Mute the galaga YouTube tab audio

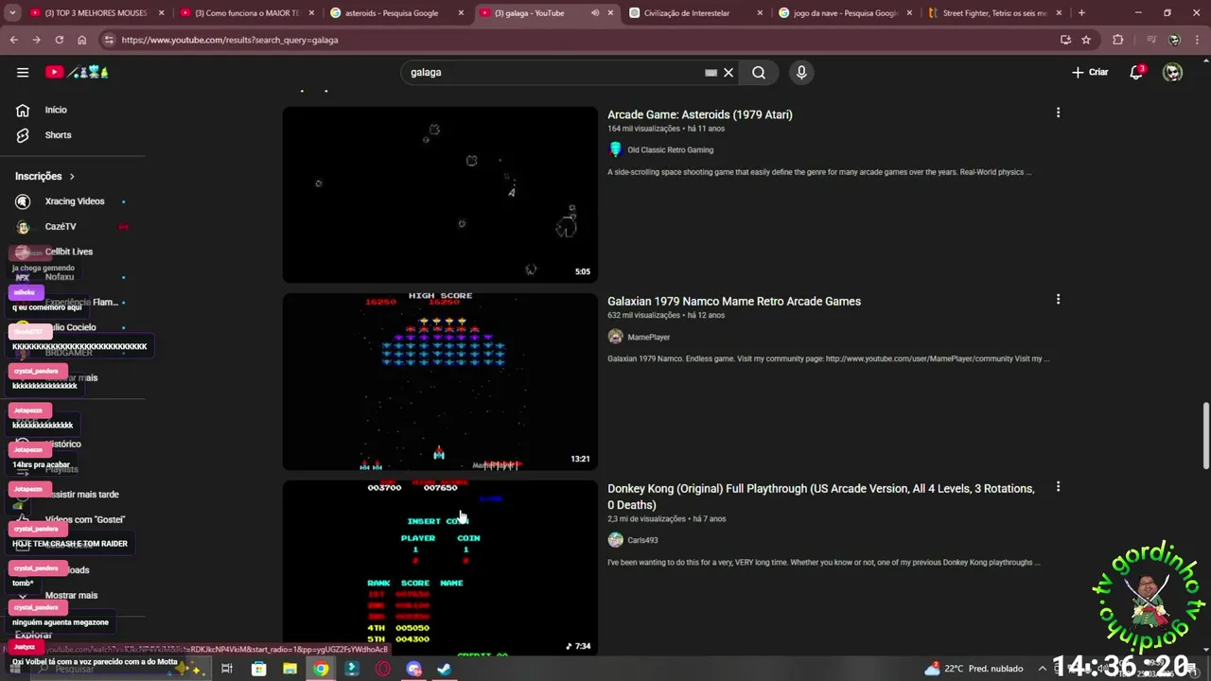pos(595,13)
